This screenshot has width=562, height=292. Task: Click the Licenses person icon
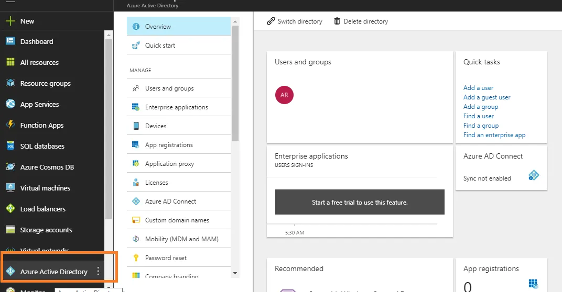(136, 183)
